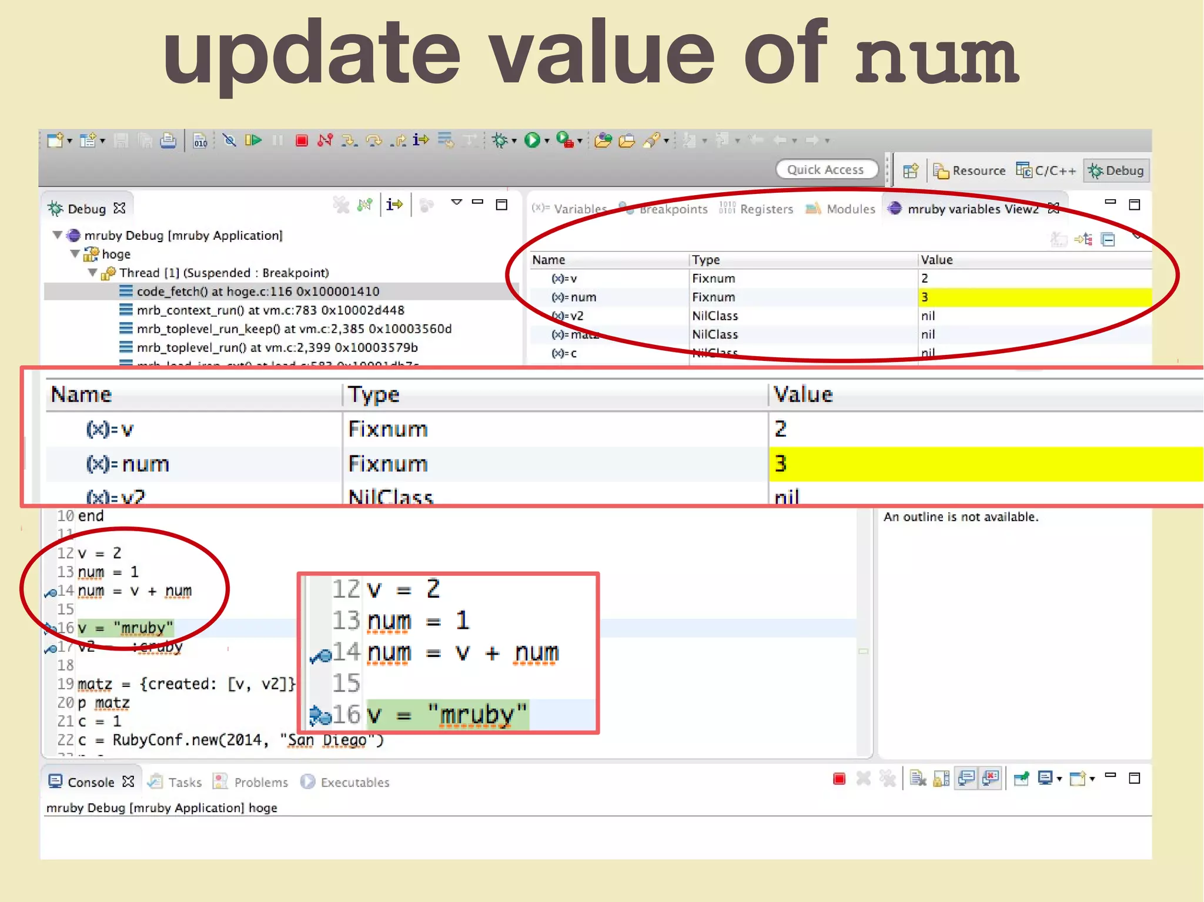Switch to the Variables tab
Viewport: 1204px width, 902px height.
pyautogui.click(x=569, y=209)
